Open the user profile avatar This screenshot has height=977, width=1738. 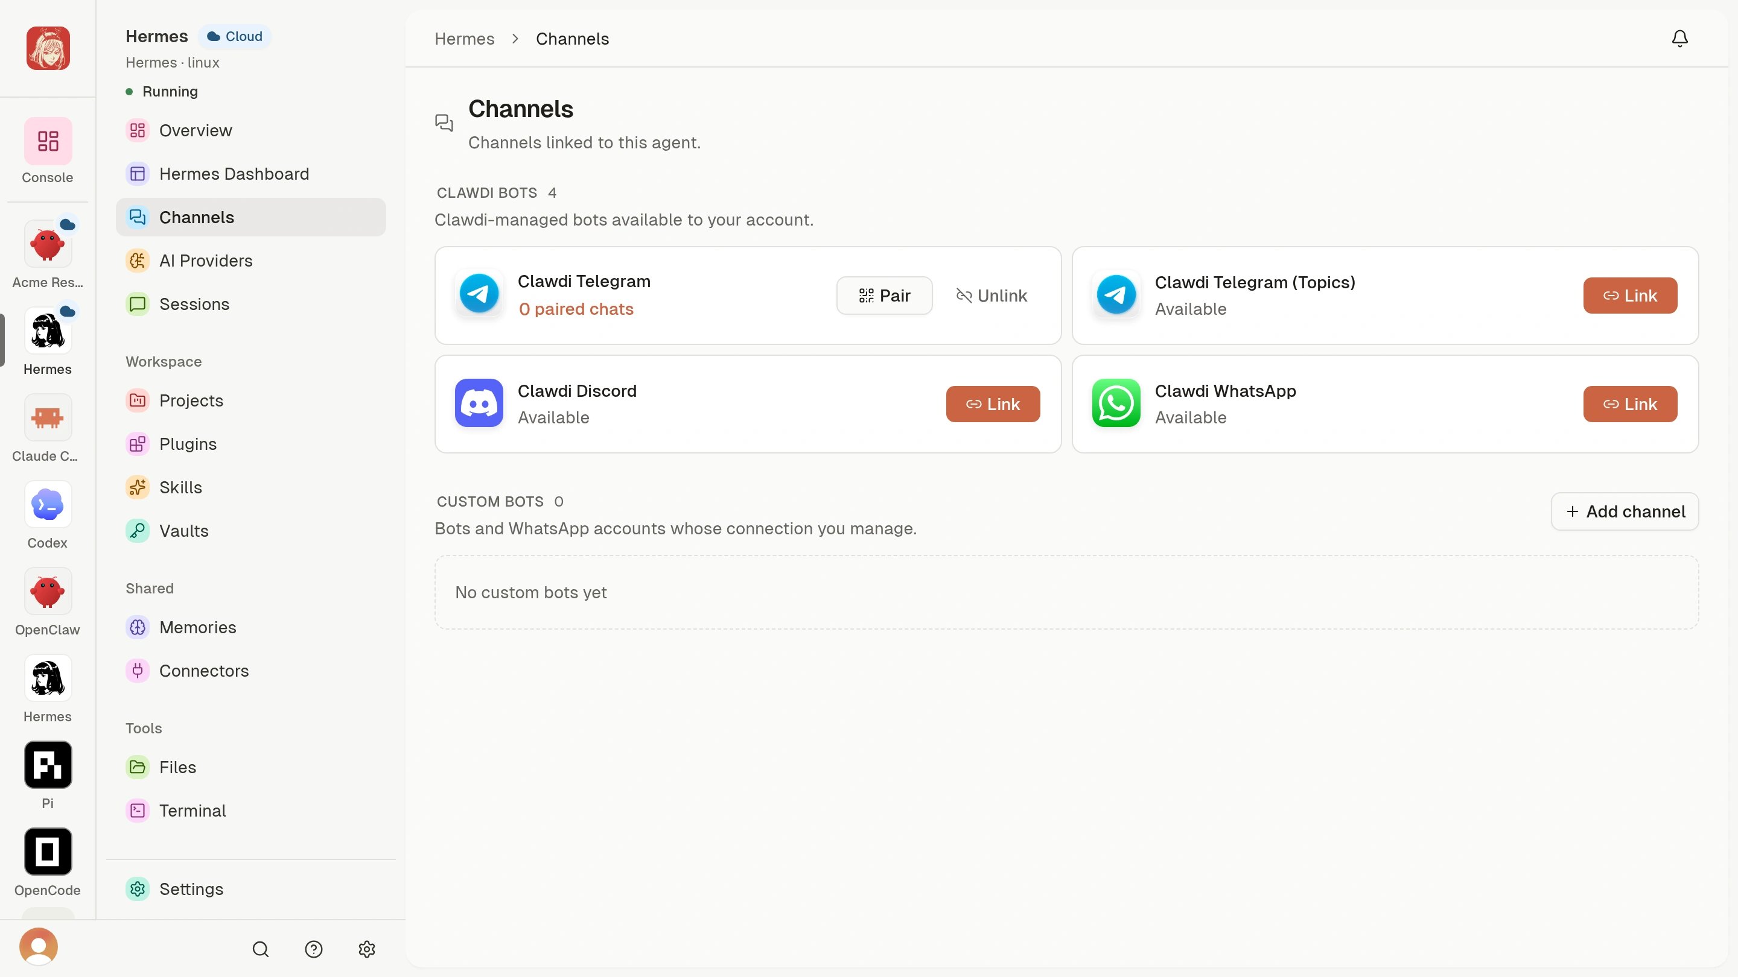click(x=39, y=947)
